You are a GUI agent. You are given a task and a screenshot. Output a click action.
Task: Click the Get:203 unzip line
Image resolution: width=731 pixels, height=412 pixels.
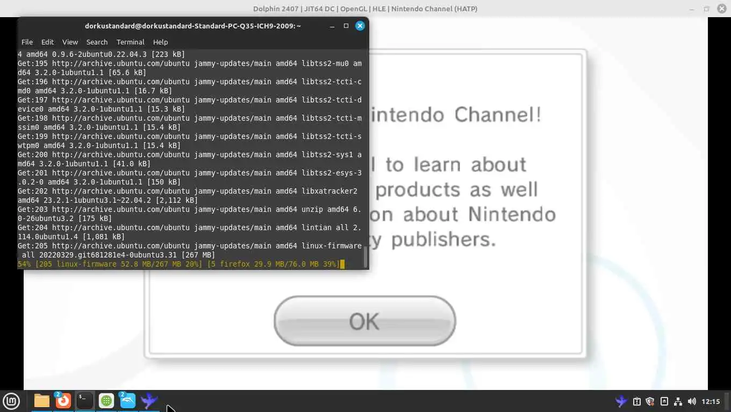190,214
